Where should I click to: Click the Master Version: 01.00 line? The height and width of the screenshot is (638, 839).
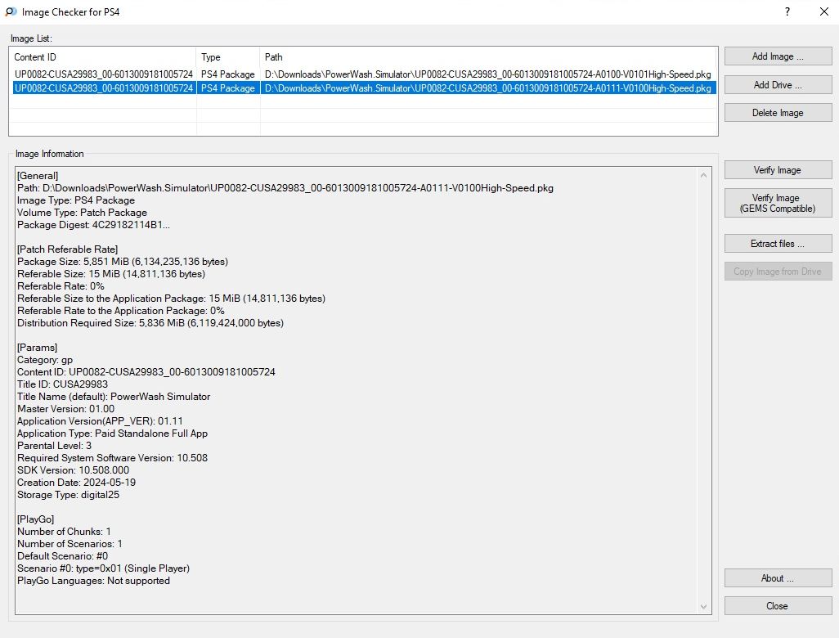(65, 409)
